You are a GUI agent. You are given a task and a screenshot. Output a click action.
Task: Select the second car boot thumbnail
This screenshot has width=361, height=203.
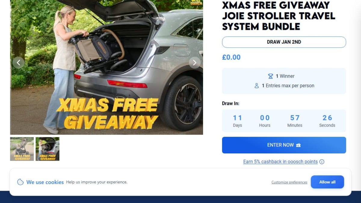[x=48, y=149]
